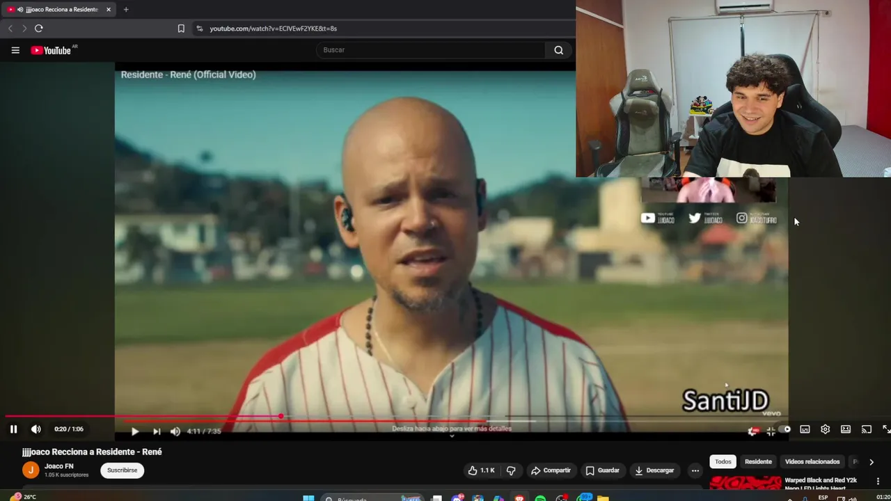
Task: Click the video title jjjjoaco Recciona a Residente - René
Action: (x=92, y=452)
